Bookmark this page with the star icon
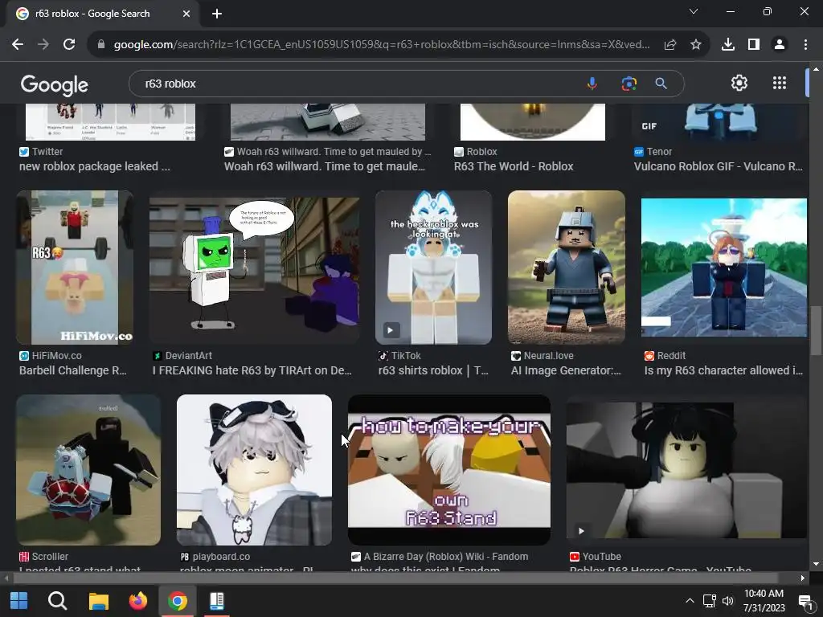Screen dimensions: 823x617 (696, 45)
